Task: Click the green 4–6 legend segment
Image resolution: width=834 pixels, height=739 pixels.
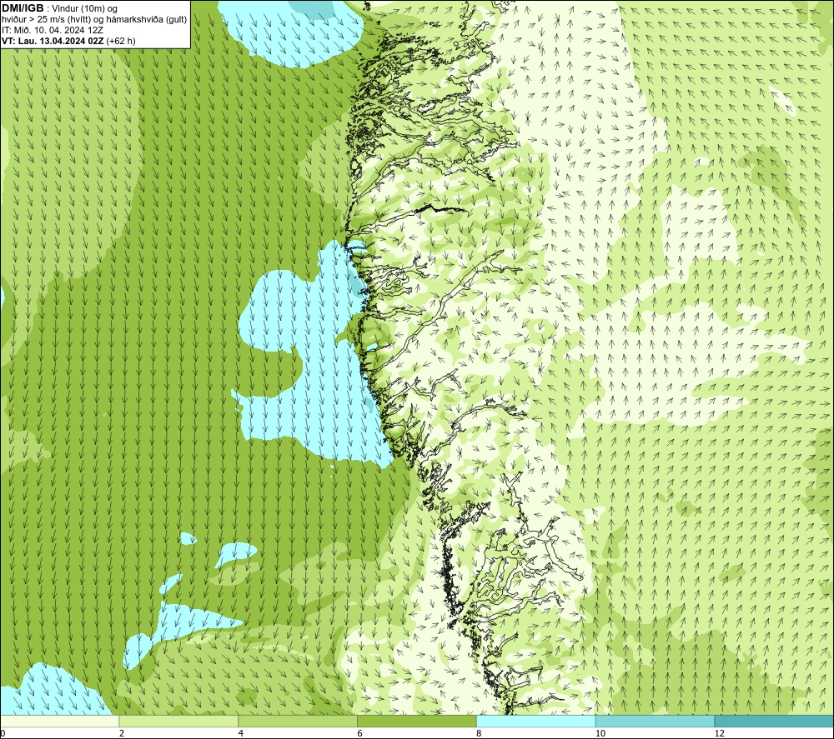Action: (x=298, y=721)
